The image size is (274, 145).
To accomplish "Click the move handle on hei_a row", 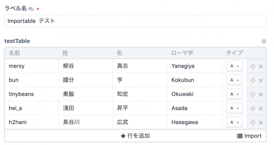I will [x=253, y=109].
